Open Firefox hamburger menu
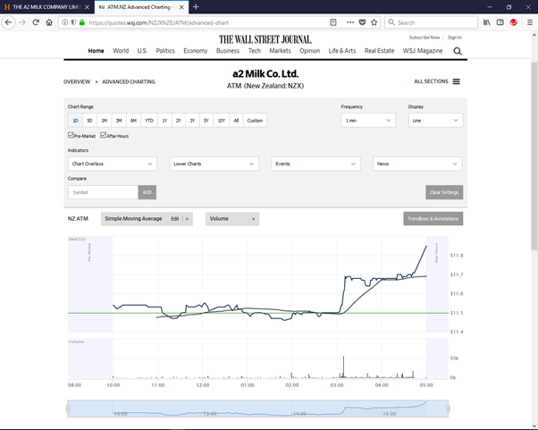 click(x=530, y=22)
